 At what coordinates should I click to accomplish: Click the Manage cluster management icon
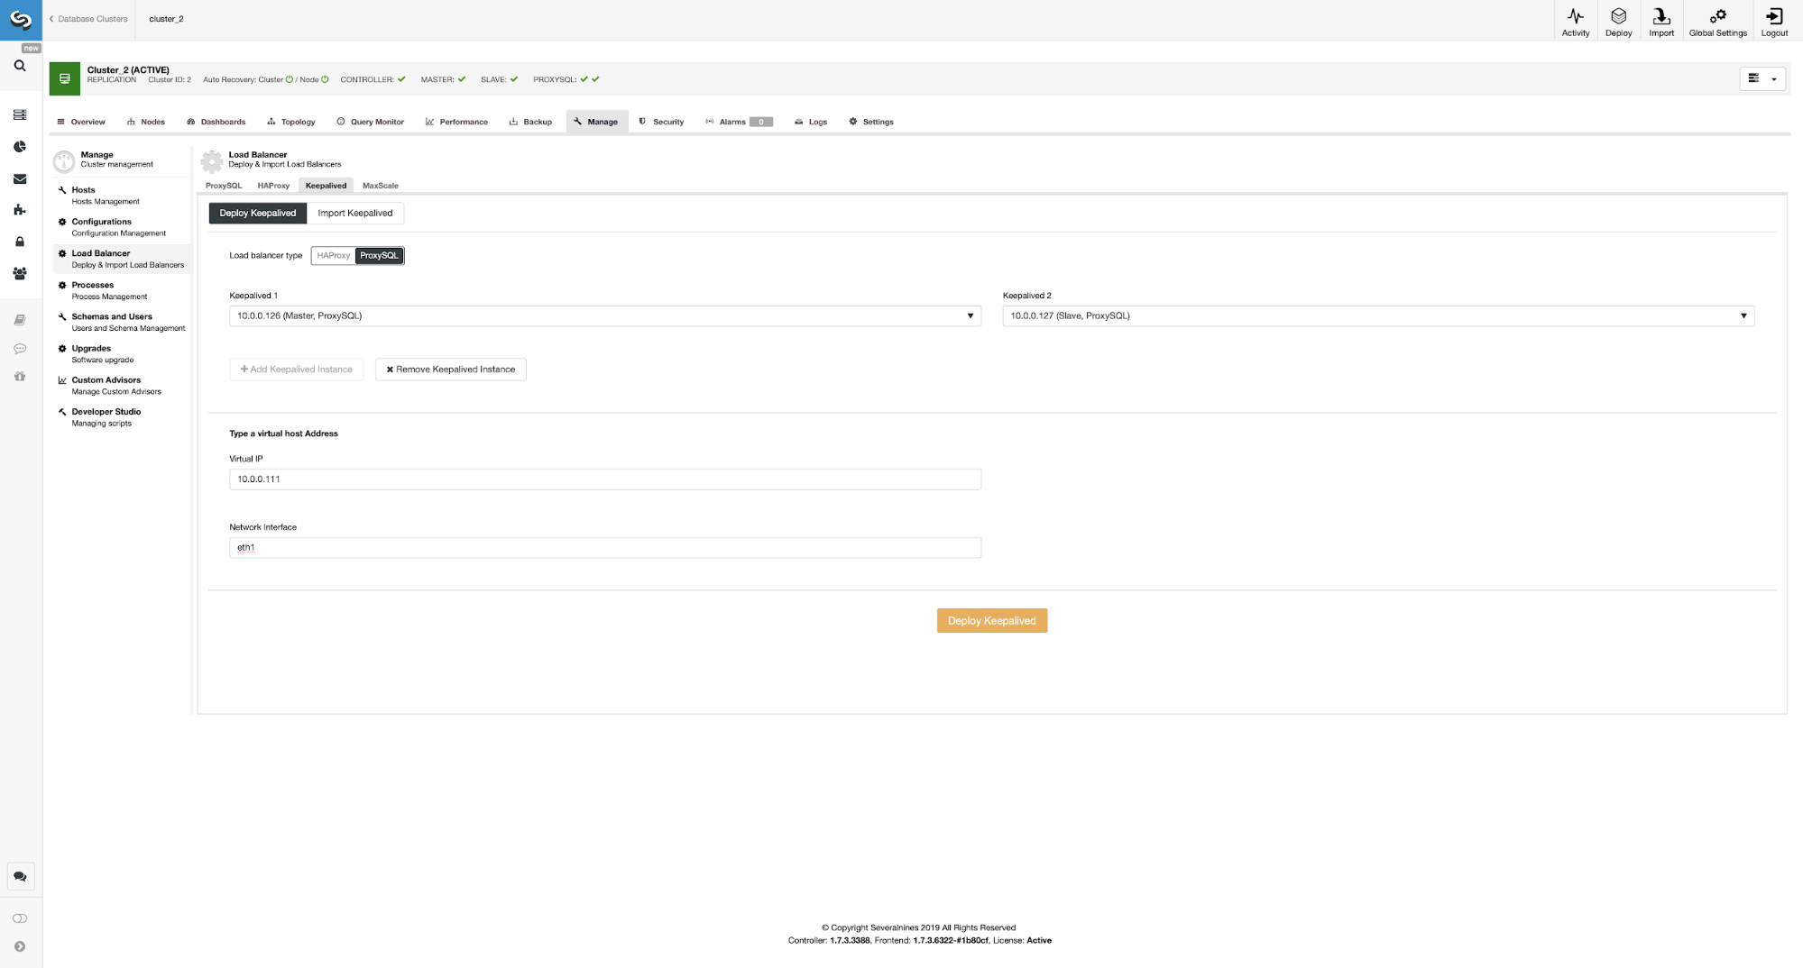pyautogui.click(x=64, y=161)
